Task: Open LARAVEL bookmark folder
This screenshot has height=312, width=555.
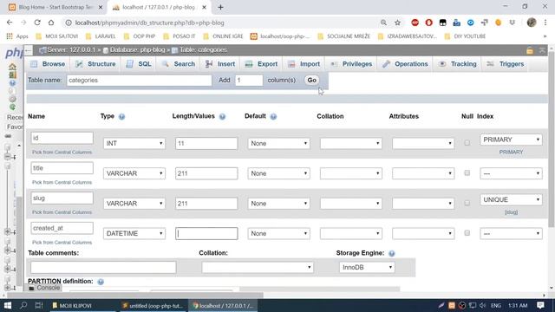Action: [101, 36]
